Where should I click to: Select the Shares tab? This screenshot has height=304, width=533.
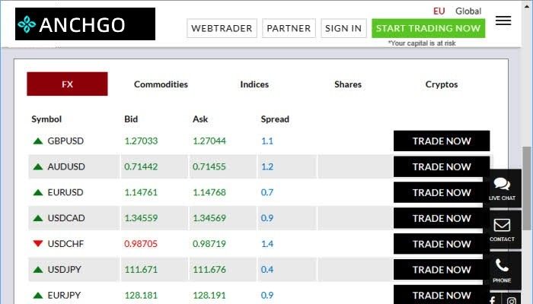pyautogui.click(x=348, y=84)
